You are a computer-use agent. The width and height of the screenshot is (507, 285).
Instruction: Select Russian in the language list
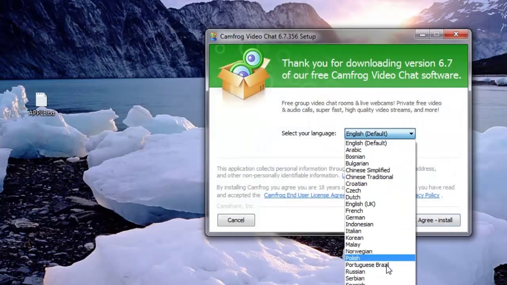click(x=380, y=271)
